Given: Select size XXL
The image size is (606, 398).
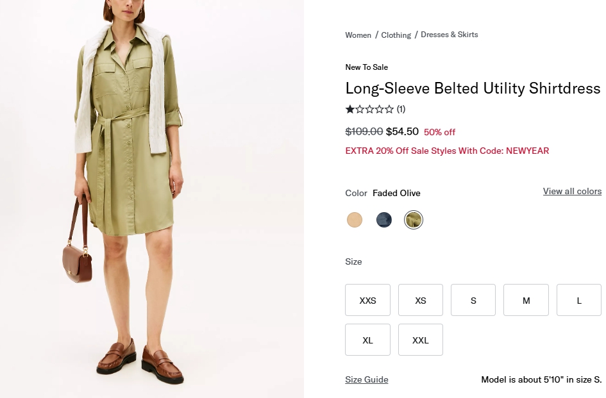Looking at the screenshot, I should click(x=421, y=340).
